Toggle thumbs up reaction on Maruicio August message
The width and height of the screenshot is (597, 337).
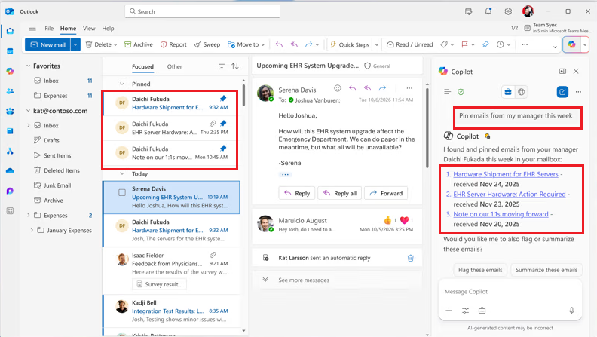click(x=387, y=220)
